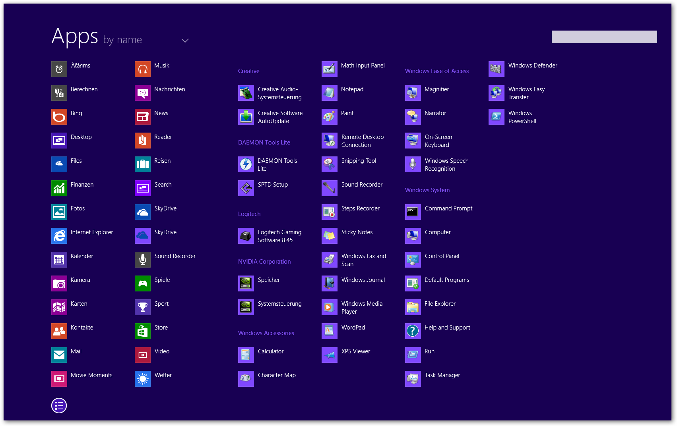The width and height of the screenshot is (677, 426).
Task: Launch the Snipping Tool icon
Action: 330,164
